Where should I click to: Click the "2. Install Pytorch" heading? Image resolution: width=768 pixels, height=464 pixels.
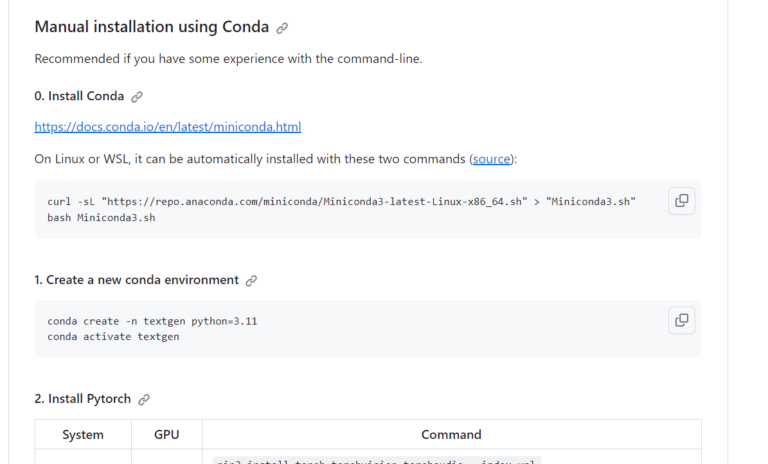(82, 399)
